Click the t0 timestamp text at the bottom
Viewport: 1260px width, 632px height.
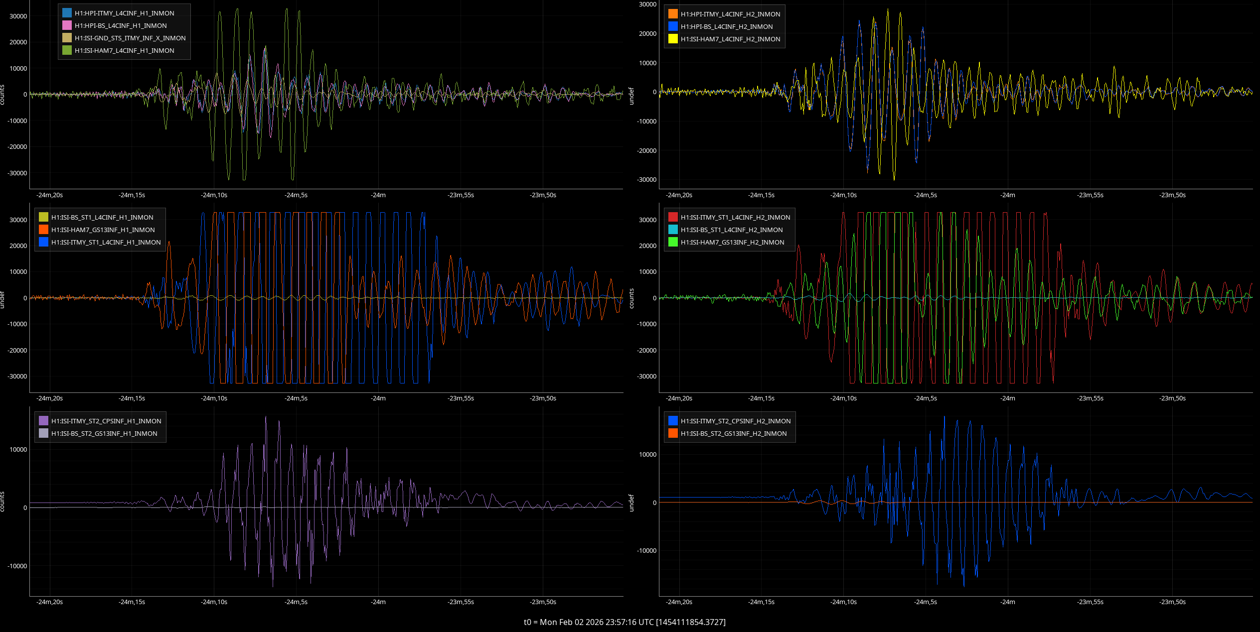(625, 622)
